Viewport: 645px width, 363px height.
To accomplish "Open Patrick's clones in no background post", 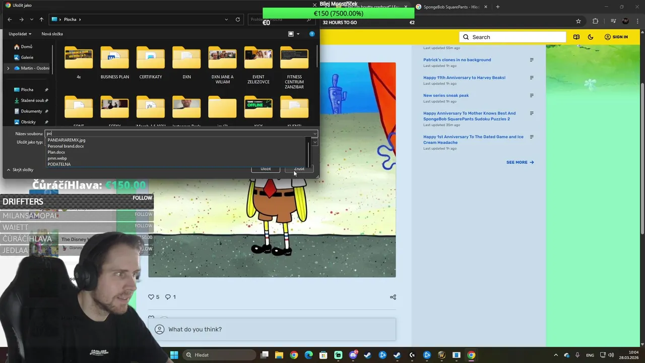I will 457,59.
